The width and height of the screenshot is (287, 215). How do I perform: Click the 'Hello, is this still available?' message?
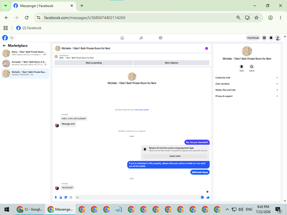(x=74, y=119)
